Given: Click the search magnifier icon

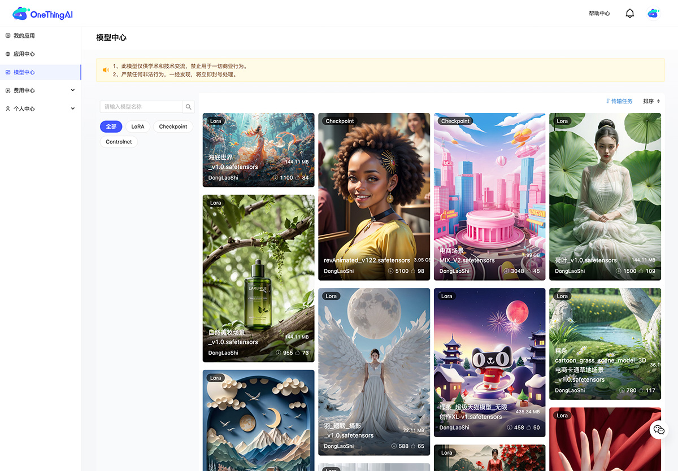Looking at the screenshot, I should point(189,107).
